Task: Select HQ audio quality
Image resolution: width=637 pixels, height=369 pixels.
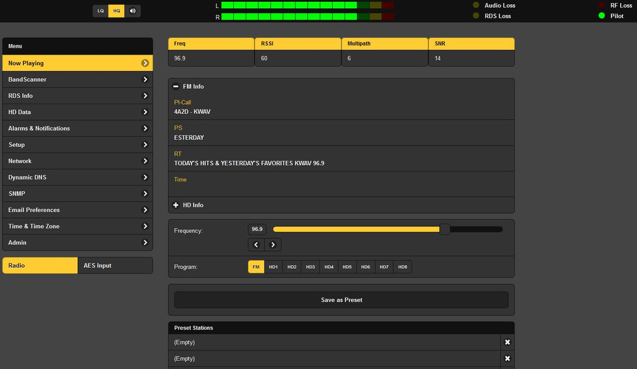Action: [116, 11]
